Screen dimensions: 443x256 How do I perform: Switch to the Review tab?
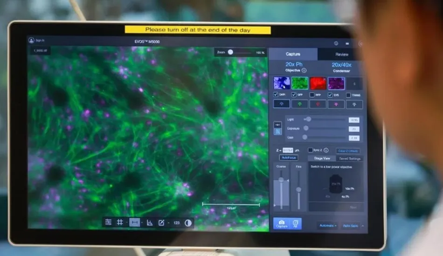click(x=341, y=54)
